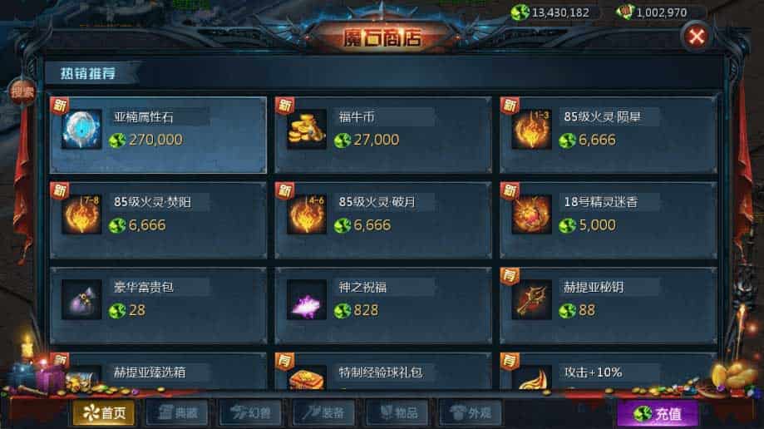
Task: Switch to the 物品 tab
Action: [397, 413]
